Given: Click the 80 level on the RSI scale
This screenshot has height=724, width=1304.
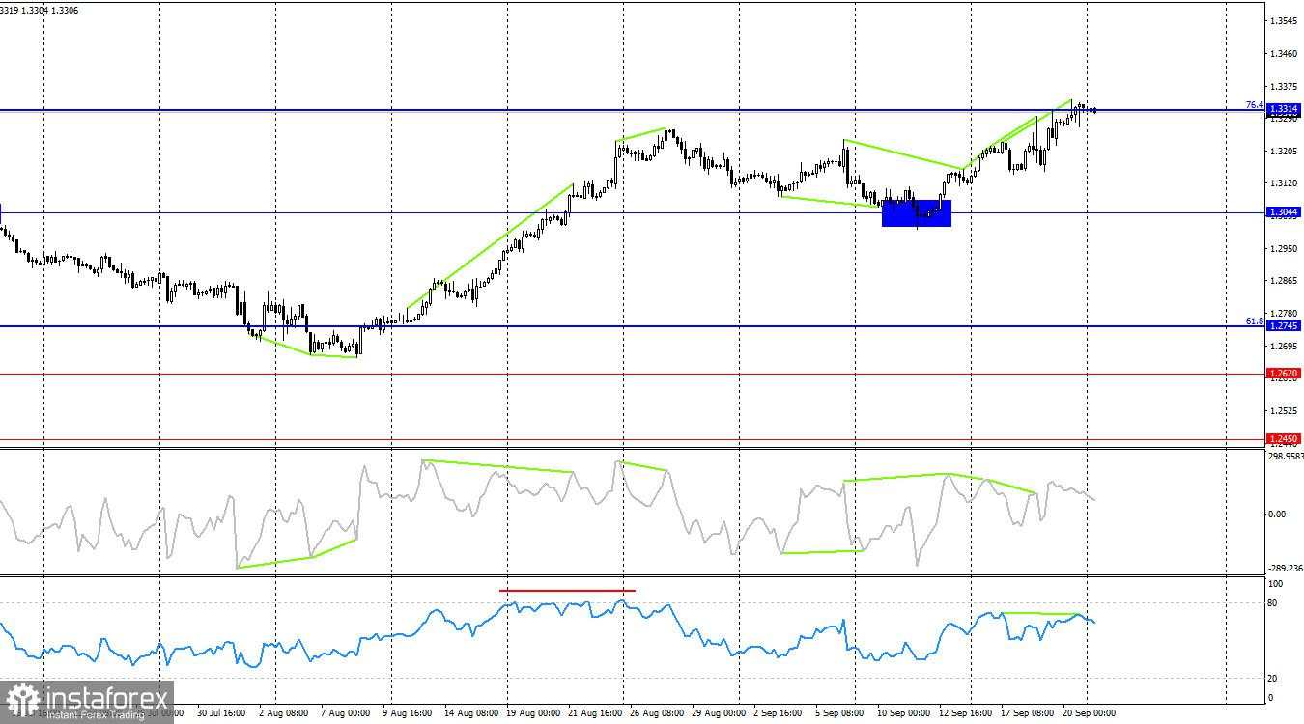Looking at the screenshot, I should (x=1272, y=603).
